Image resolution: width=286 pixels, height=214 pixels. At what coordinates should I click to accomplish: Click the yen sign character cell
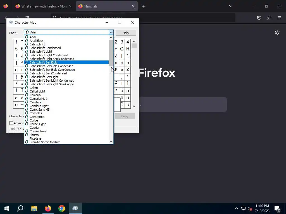pos(128,70)
